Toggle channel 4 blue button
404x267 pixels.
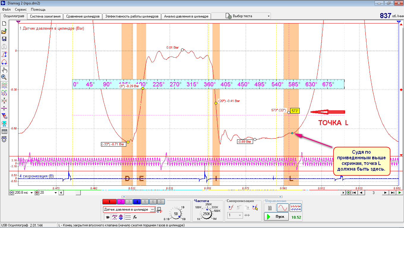[137, 202]
